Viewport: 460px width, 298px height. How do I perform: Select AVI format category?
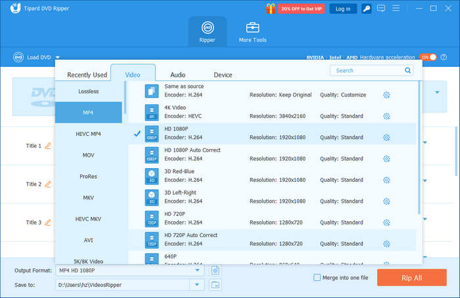88,240
